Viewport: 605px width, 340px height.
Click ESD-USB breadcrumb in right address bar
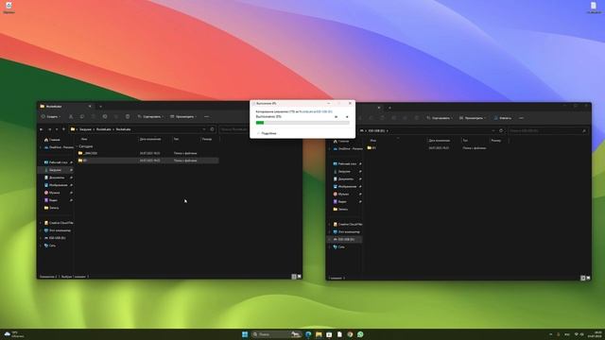click(376, 130)
